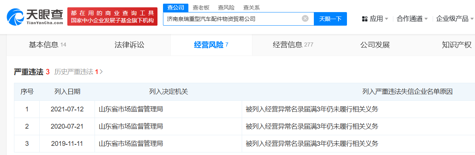Open the 知识产权 tab
This screenshot has width=475, height=155.
[x=457, y=45]
